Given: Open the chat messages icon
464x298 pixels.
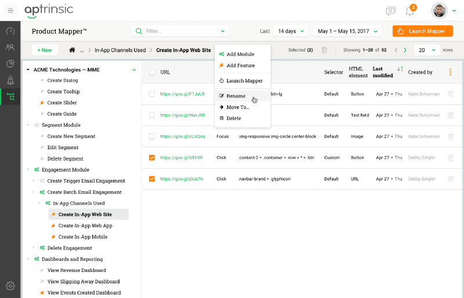Looking at the screenshot, I should click(x=391, y=11).
